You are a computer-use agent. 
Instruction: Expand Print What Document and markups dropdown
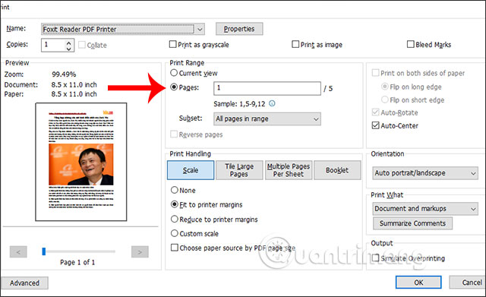[425, 209]
